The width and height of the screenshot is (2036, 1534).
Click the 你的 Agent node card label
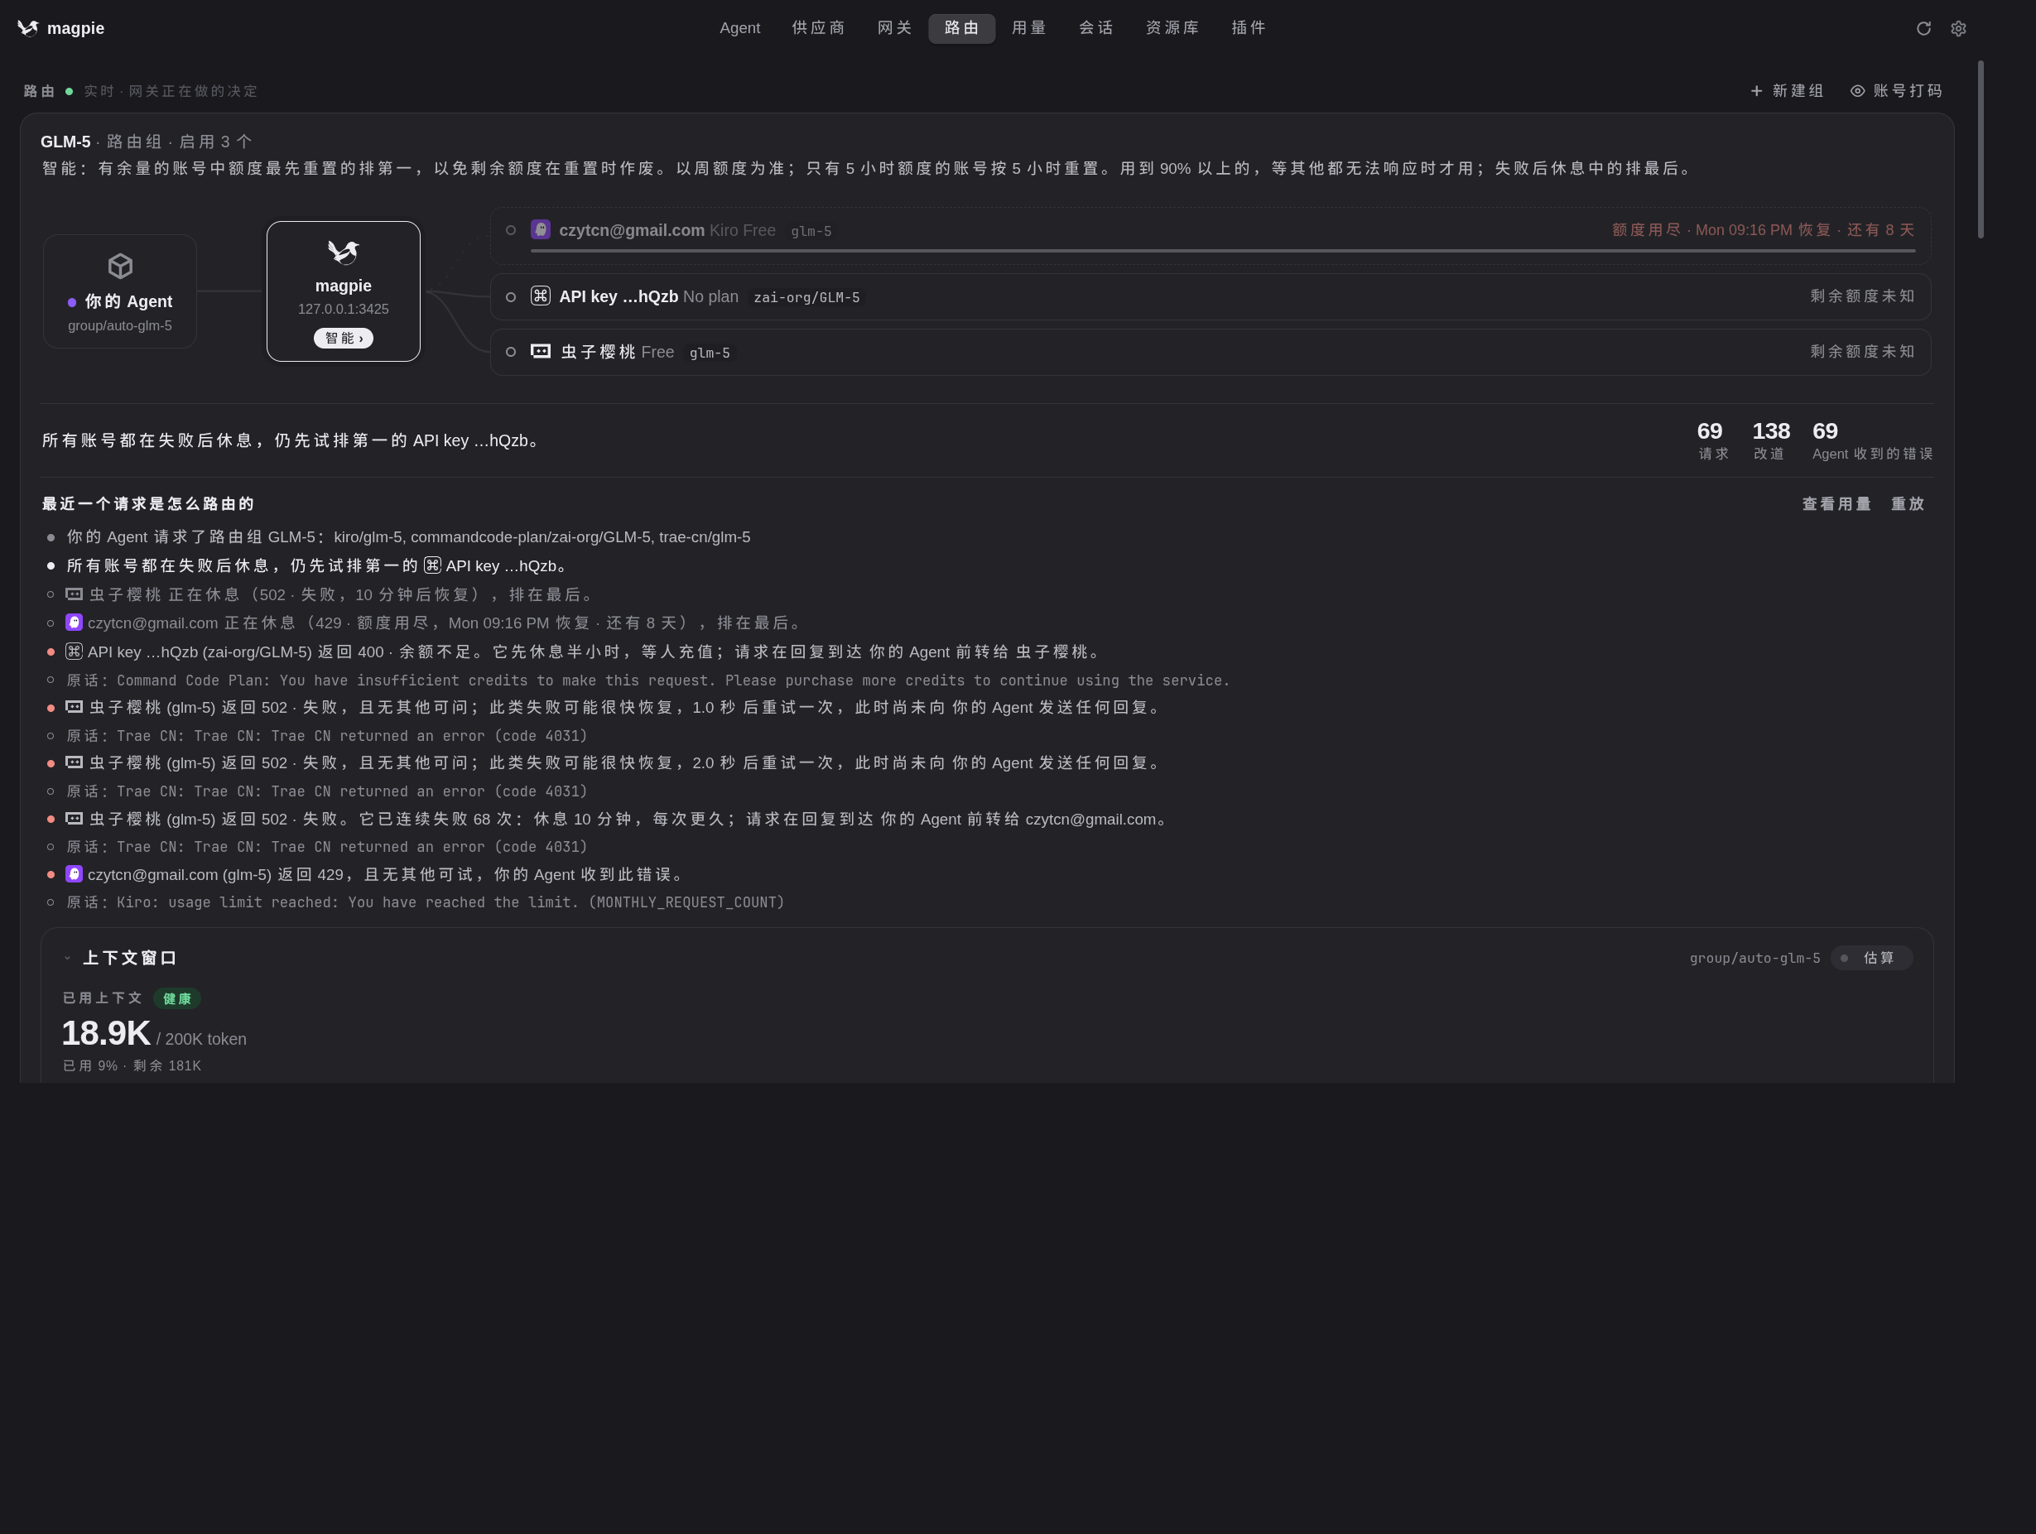pyautogui.click(x=128, y=301)
